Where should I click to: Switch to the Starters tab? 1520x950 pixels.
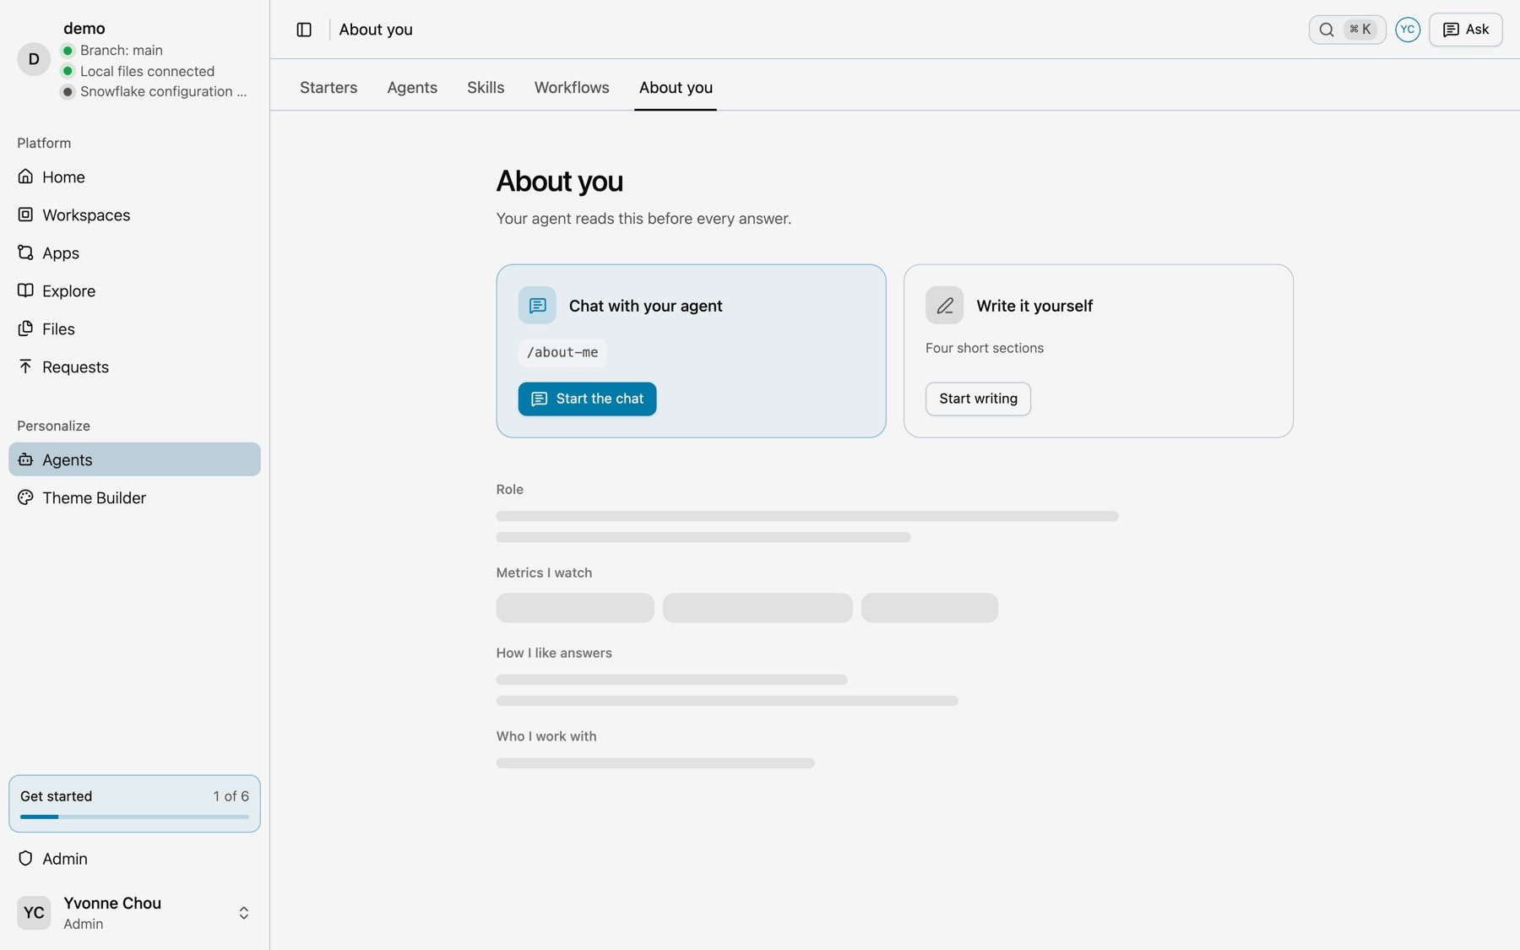pyautogui.click(x=328, y=88)
